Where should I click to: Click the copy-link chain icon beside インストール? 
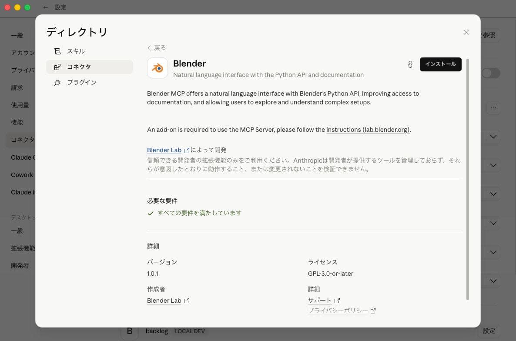click(410, 64)
